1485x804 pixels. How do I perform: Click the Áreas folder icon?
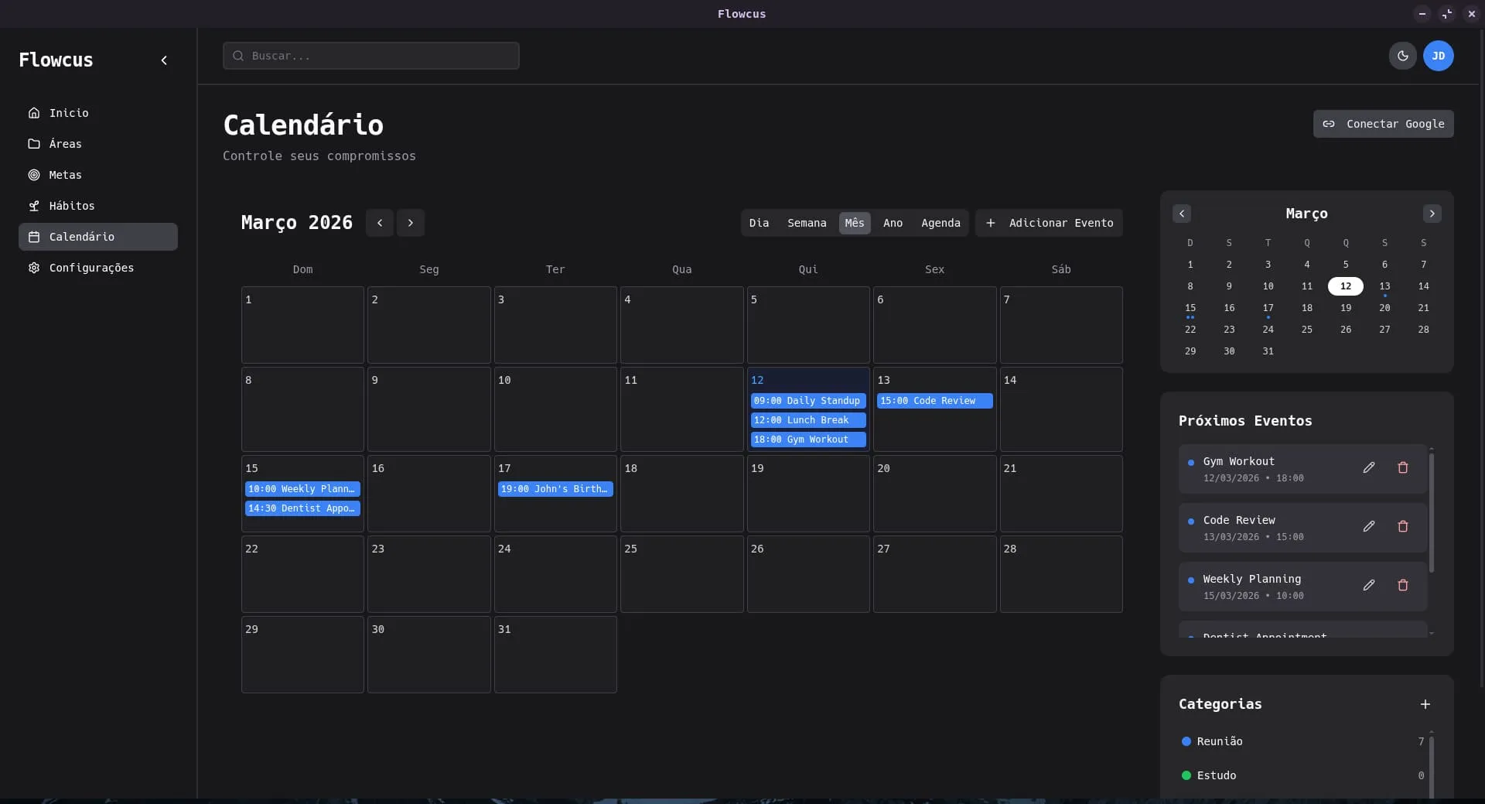pyautogui.click(x=34, y=144)
